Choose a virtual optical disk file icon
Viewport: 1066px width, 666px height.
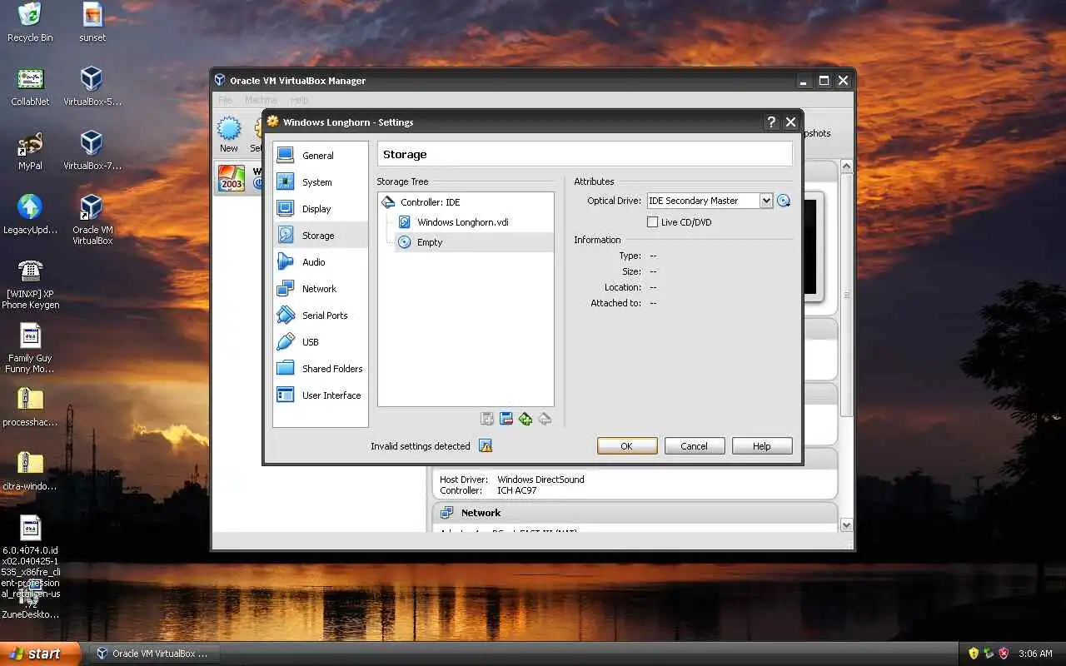click(783, 201)
